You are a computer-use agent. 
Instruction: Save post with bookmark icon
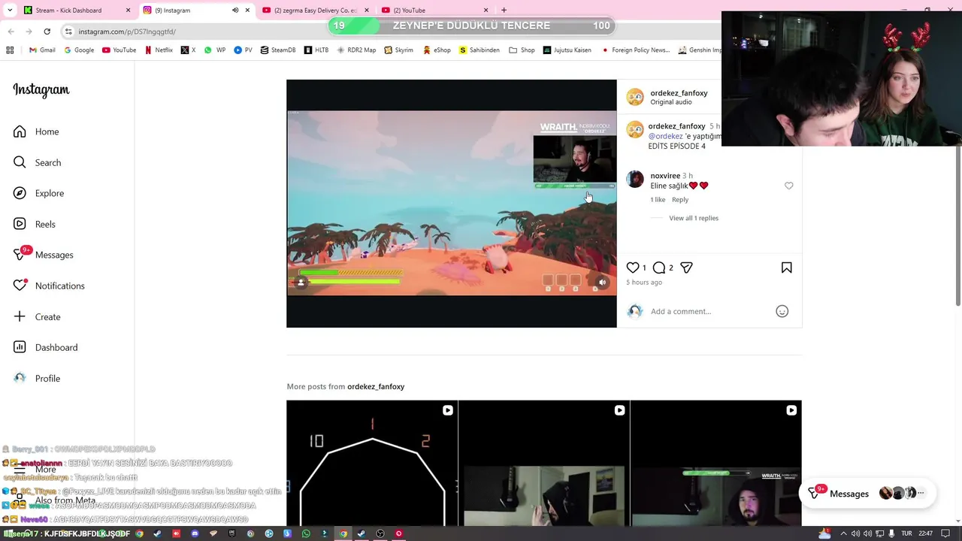[787, 267]
